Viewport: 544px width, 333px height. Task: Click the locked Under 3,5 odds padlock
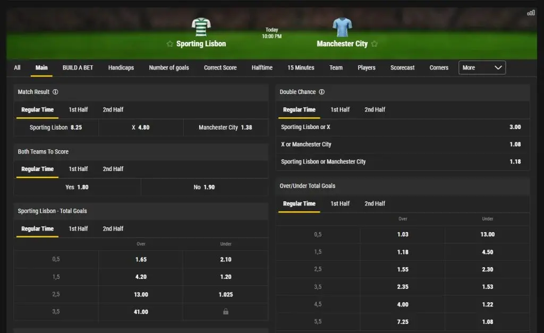click(x=226, y=312)
